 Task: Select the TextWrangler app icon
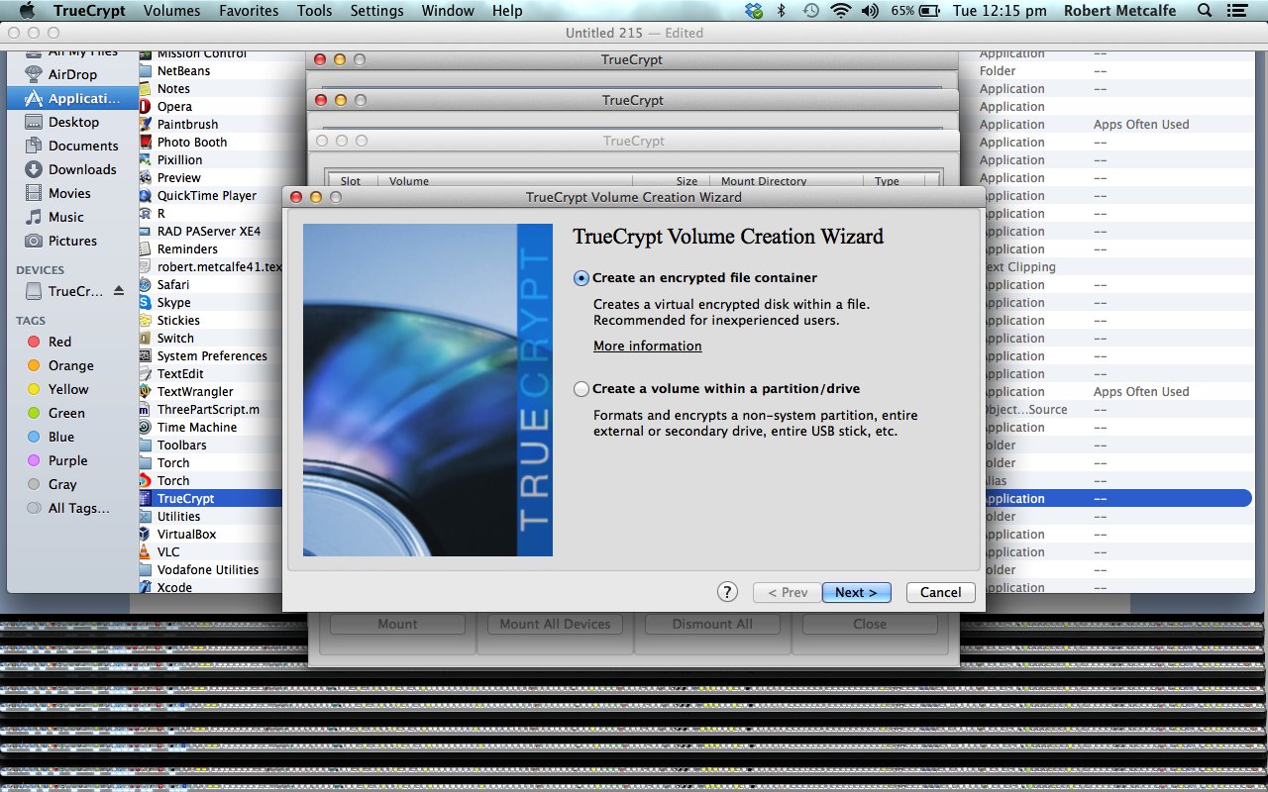click(146, 391)
